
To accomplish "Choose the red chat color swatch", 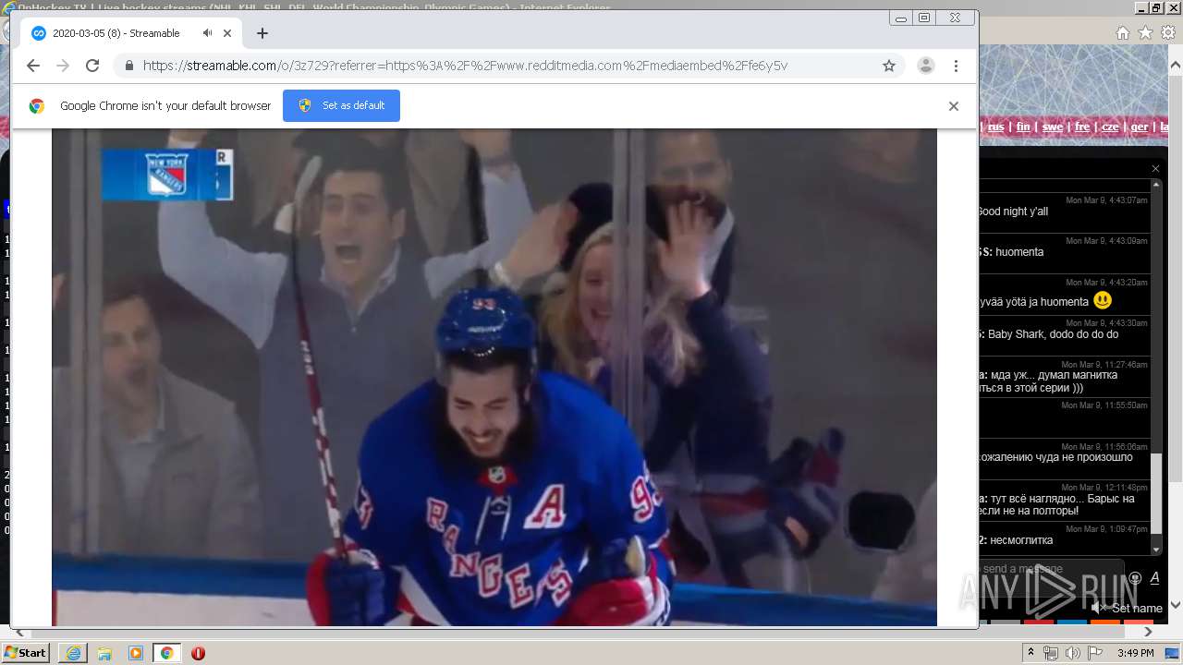I will pos(1039,623).
